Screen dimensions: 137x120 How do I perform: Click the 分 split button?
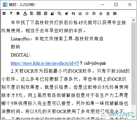click(x=87, y=13)
